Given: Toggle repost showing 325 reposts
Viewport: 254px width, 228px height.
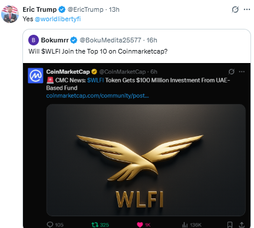Looking at the screenshot, I should (x=95, y=224).
